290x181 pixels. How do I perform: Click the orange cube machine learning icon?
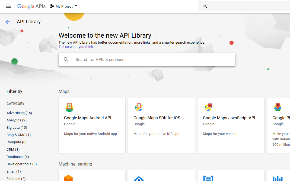coord(68,178)
